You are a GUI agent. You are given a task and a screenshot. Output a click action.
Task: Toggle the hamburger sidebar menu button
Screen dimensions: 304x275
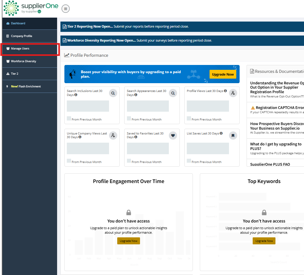pos(66,9)
